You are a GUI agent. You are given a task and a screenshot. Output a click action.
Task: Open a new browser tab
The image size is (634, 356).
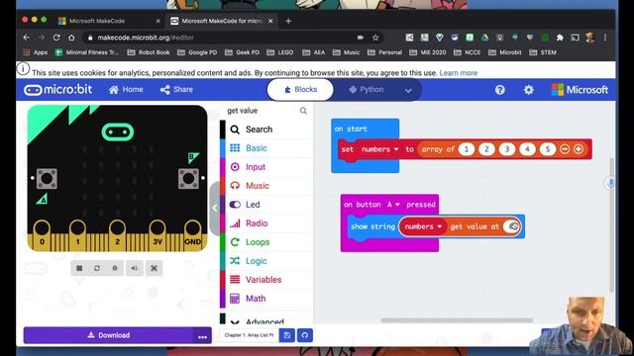[x=288, y=21]
